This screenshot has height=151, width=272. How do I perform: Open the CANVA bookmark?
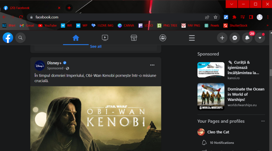tap(126, 25)
